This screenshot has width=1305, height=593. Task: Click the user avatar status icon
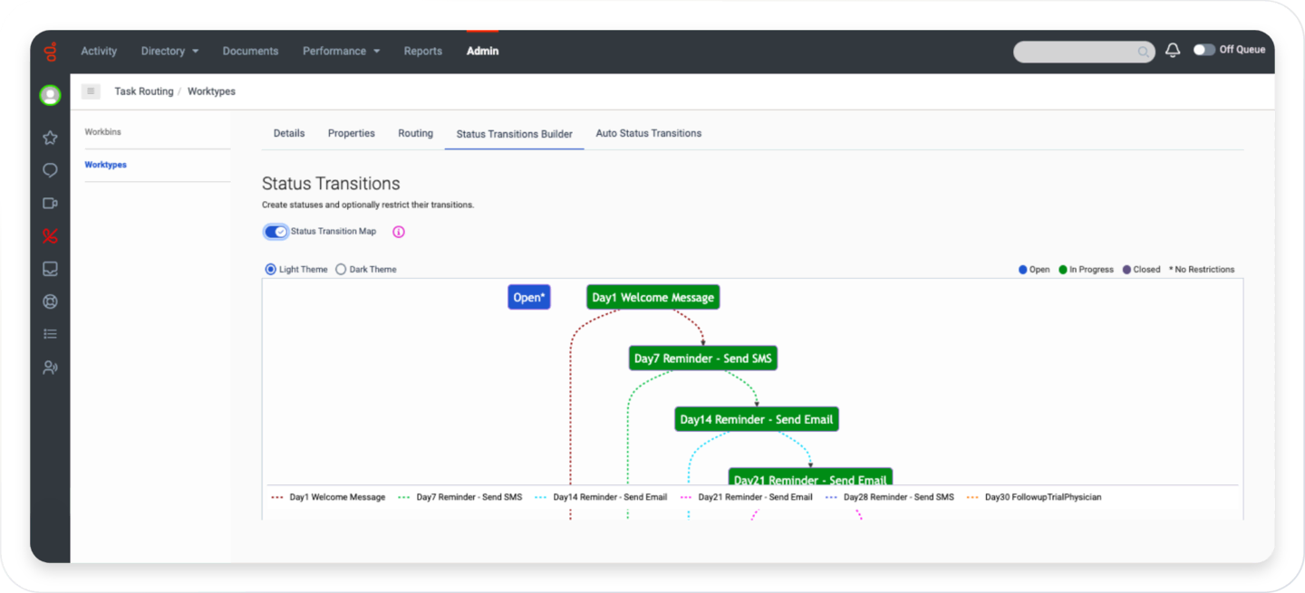pos(50,95)
